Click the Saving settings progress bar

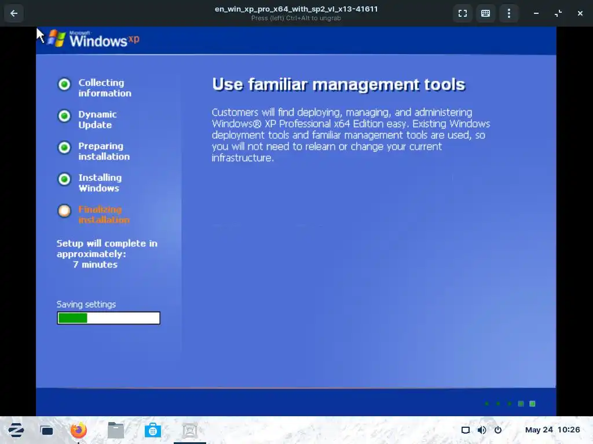tap(108, 318)
